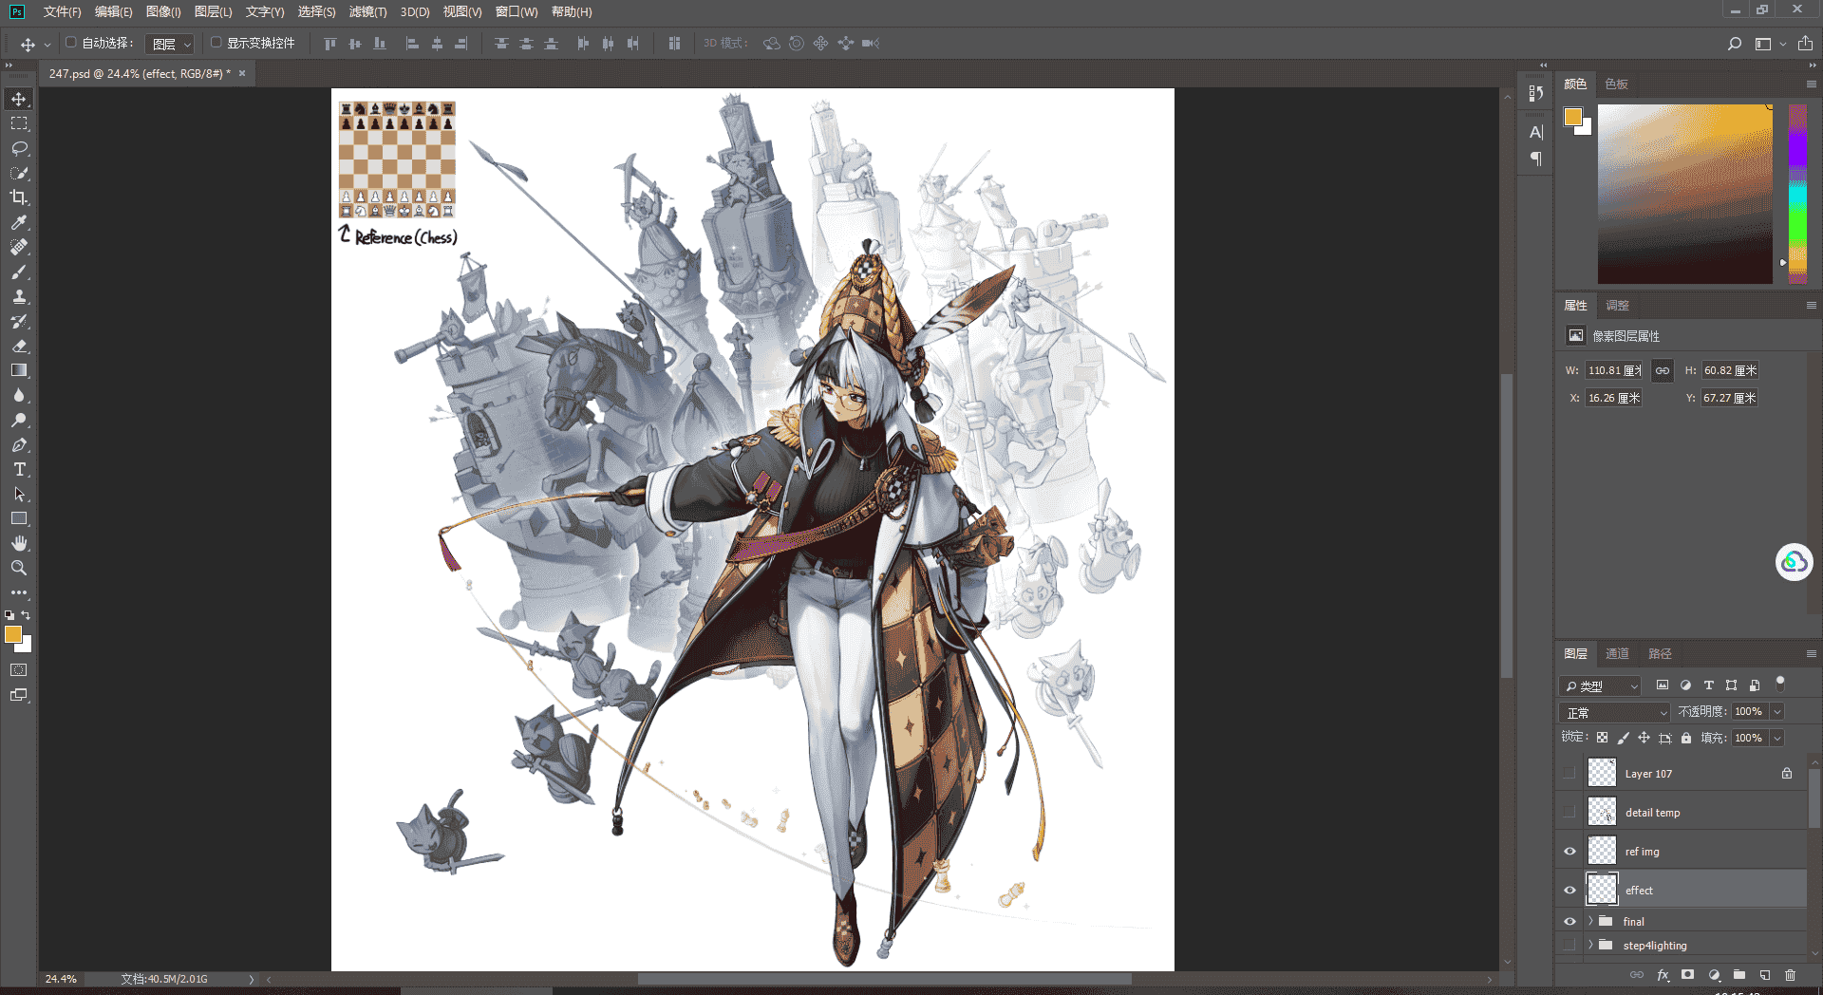Hide the ref img layer

click(x=1569, y=852)
